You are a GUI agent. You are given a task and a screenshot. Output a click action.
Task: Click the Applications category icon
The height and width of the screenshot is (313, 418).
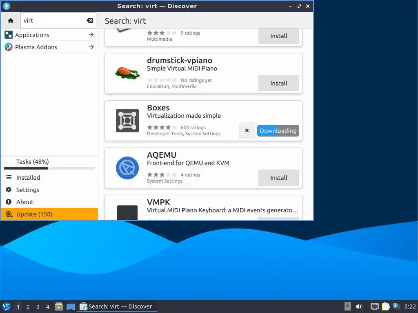(x=9, y=35)
